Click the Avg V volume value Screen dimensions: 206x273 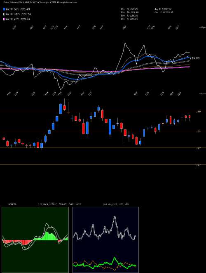click(x=162, y=9)
